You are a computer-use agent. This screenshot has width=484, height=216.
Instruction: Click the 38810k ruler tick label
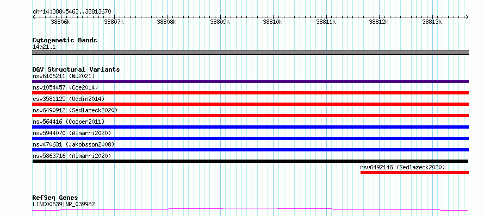pyautogui.click(x=273, y=22)
